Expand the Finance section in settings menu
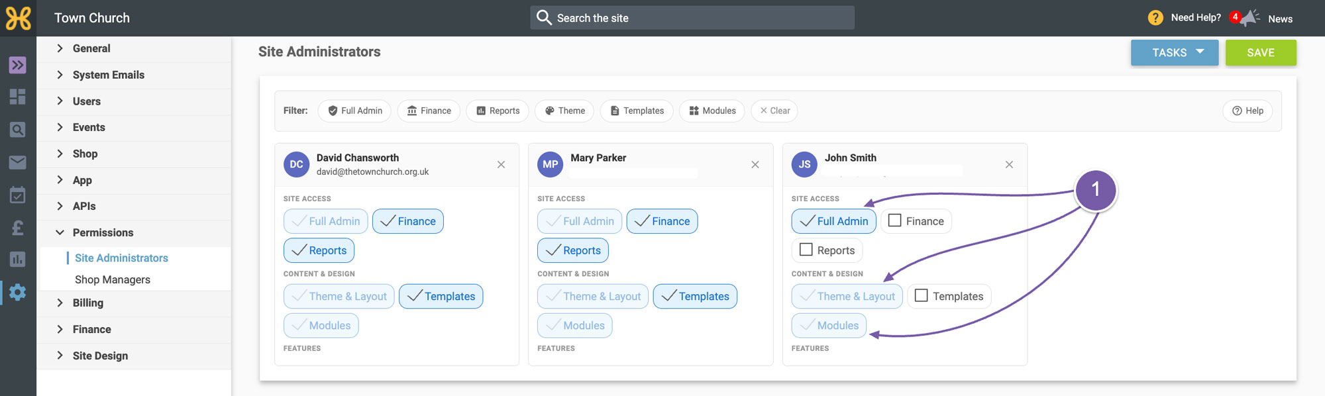This screenshot has width=1325, height=396. (x=134, y=329)
